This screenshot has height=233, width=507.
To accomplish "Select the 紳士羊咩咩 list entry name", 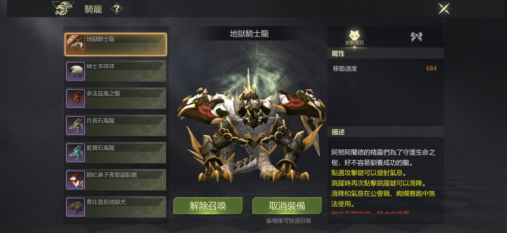I will pyautogui.click(x=100, y=66).
